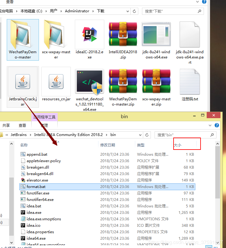Select the idea.bat file
Image resolution: width=226 pixels, height=248 pixels.
[x=34, y=206]
